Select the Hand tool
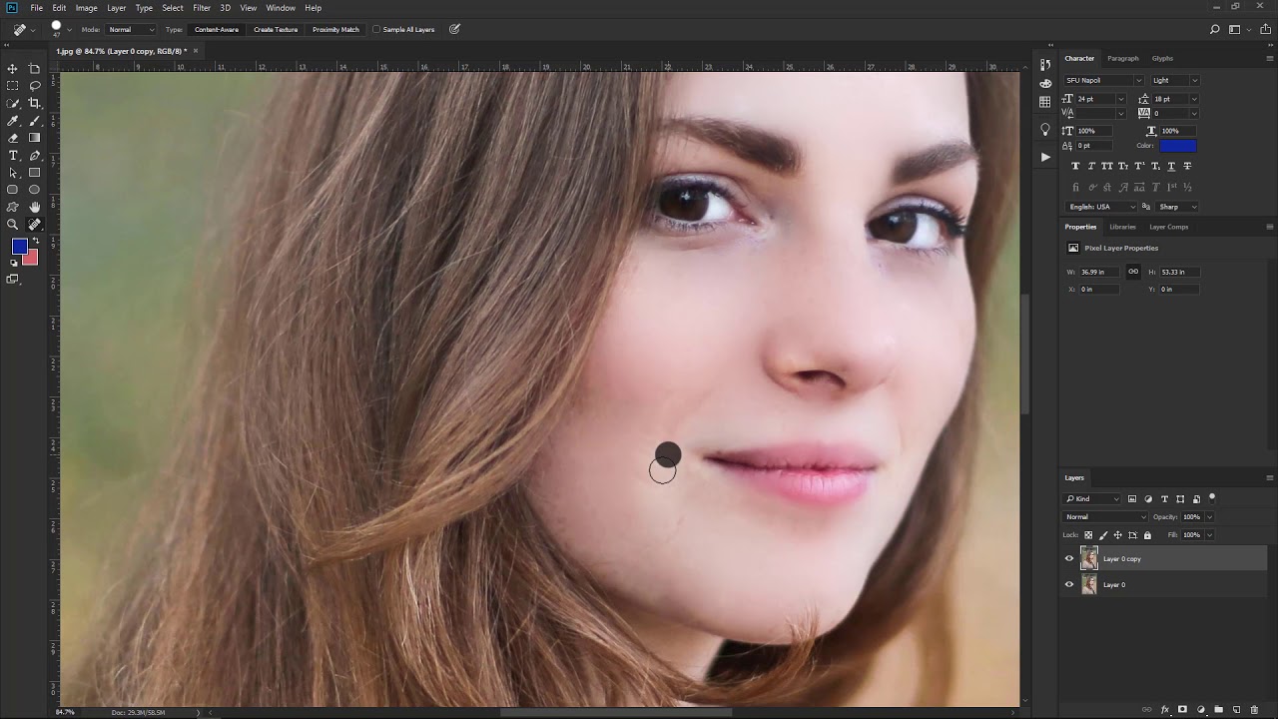Image resolution: width=1278 pixels, height=719 pixels. [35, 207]
